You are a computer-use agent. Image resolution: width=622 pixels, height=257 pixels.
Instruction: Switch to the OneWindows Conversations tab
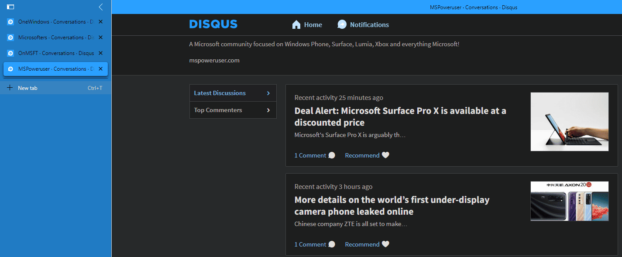[x=55, y=22]
